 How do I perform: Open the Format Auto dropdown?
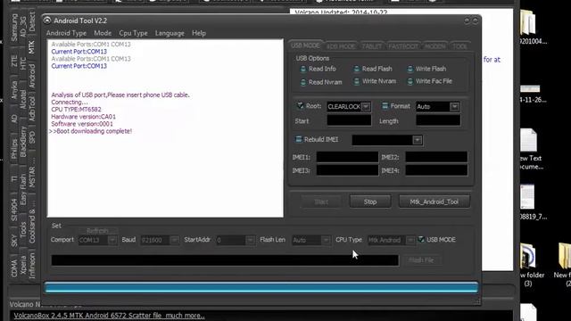coord(454,107)
